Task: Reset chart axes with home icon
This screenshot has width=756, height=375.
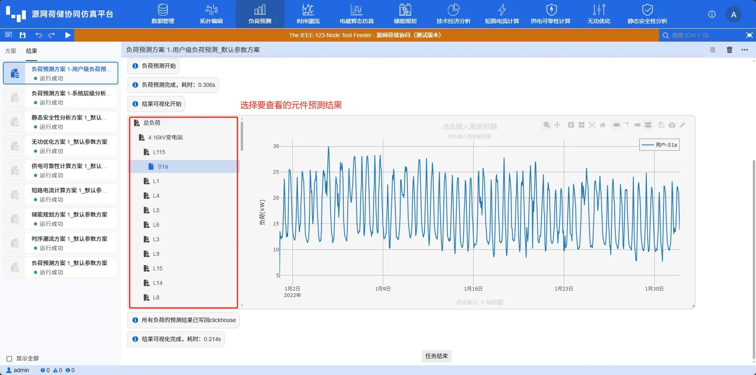Action: point(603,125)
